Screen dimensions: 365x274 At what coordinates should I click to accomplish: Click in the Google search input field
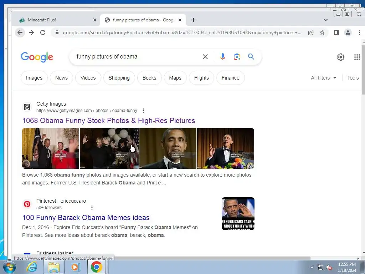coord(137,57)
